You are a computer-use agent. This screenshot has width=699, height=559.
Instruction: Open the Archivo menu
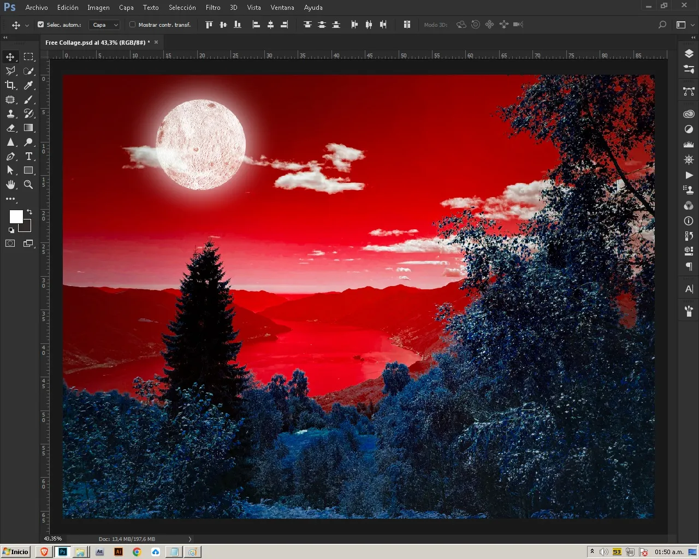[37, 8]
